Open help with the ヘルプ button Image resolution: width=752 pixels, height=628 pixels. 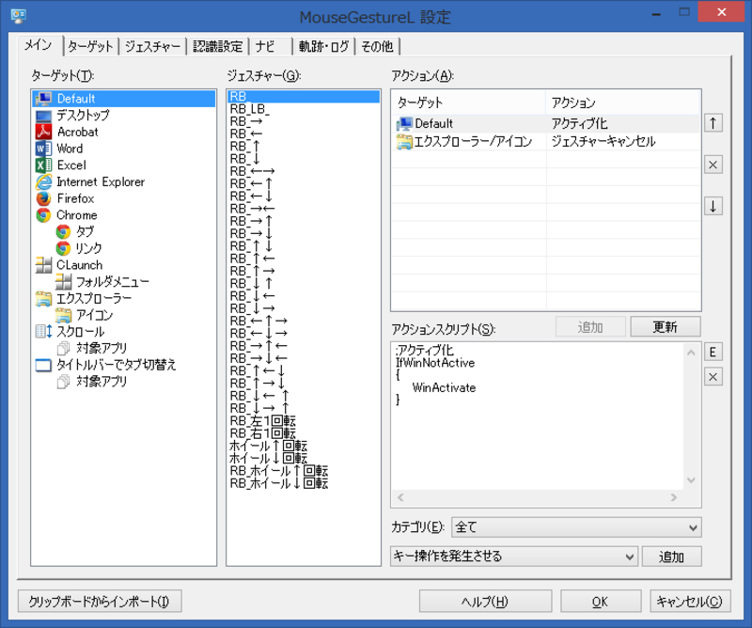coord(485,601)
